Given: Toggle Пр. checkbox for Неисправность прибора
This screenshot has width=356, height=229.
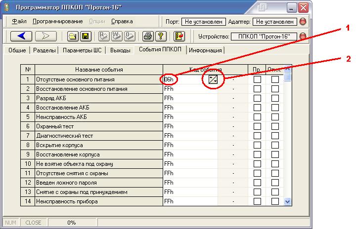Looking at the screenshot, I should [x=257, y=201].
